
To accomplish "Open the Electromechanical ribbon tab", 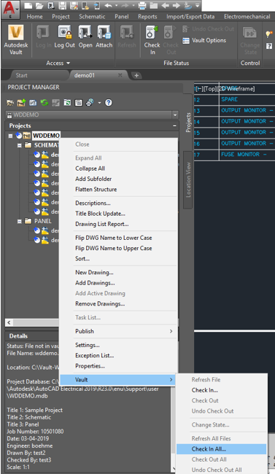I will pos(247,17).
